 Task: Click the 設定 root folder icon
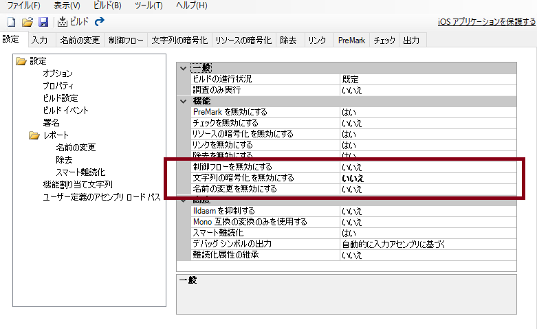click(x=21, y=61)
